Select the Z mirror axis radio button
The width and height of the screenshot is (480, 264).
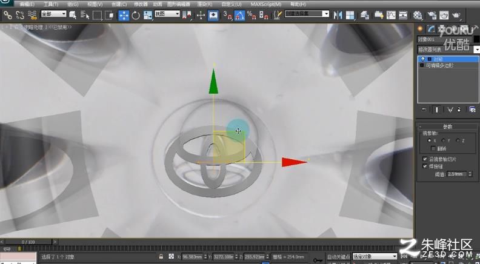458,140
